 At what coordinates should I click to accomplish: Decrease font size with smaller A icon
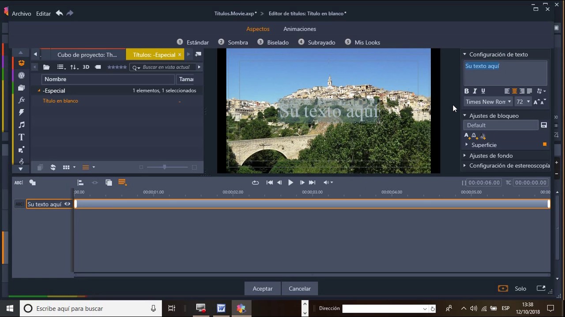pos(542,102)
